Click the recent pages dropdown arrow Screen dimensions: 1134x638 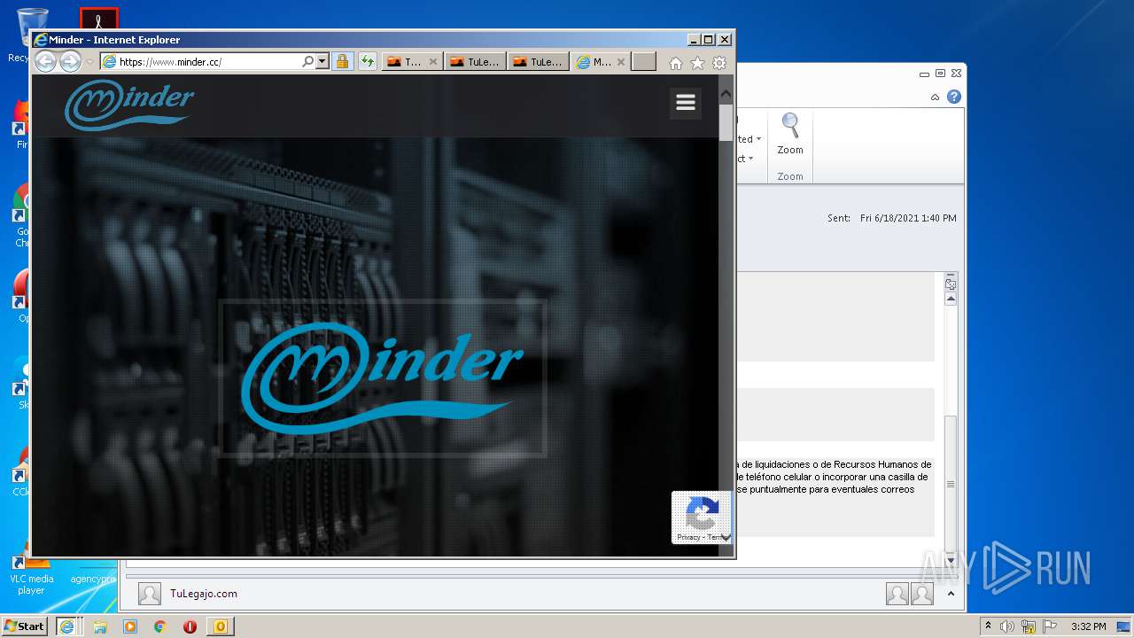(x=89, y=62)
